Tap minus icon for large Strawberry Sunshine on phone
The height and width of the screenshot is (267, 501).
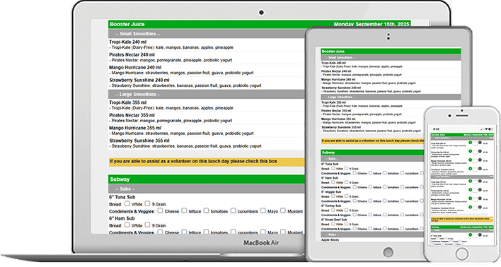480,207
